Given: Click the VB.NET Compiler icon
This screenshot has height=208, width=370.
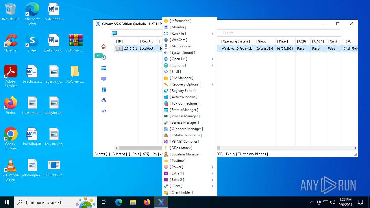Looking at the screenshot, I should [166, 142].
